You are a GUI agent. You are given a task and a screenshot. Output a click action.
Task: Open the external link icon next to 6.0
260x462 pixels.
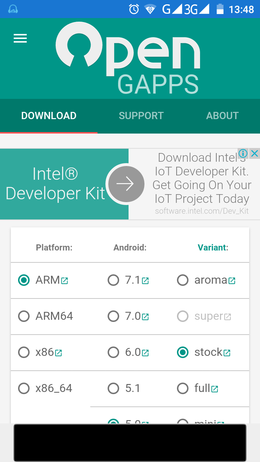coord(145,353)
